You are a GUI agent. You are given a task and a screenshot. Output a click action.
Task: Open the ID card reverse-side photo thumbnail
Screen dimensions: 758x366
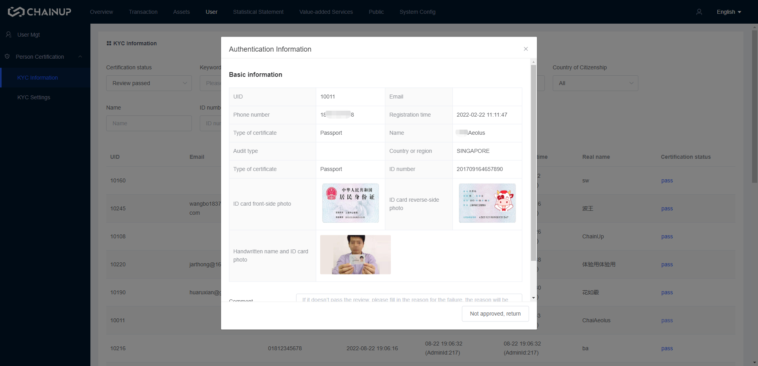tap(487, 203)
